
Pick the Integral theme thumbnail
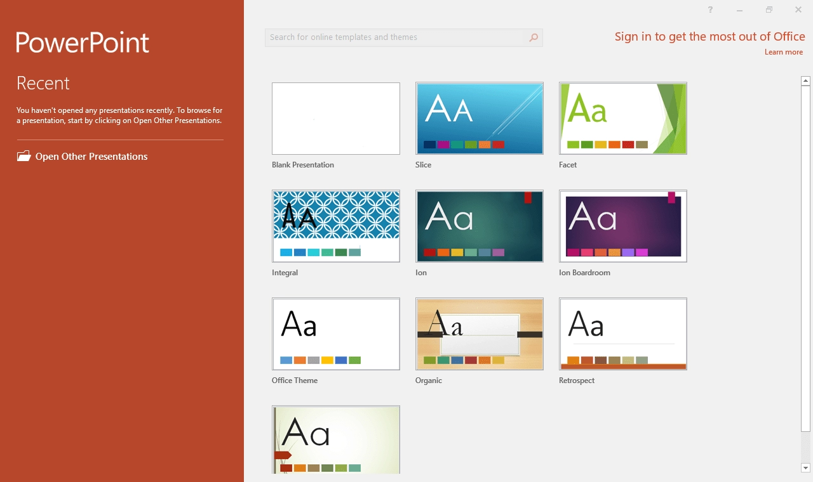[336, 226]
